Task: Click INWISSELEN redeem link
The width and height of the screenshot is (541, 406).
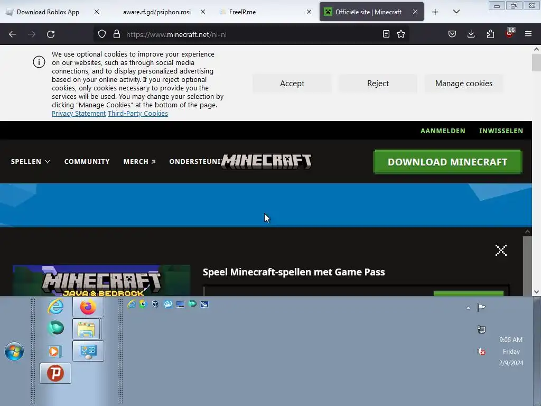Action: click(501, 131)
